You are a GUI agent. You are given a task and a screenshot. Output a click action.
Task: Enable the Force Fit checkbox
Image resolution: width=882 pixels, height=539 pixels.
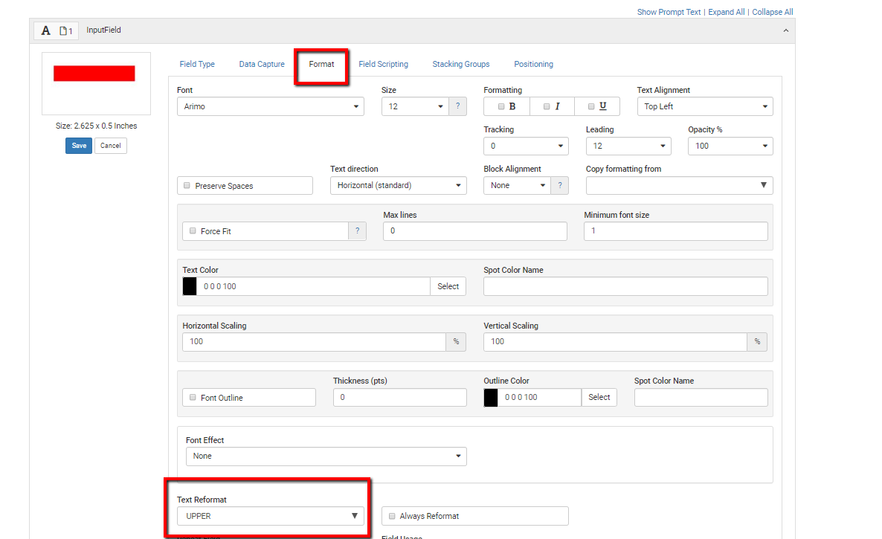[193, 231]
